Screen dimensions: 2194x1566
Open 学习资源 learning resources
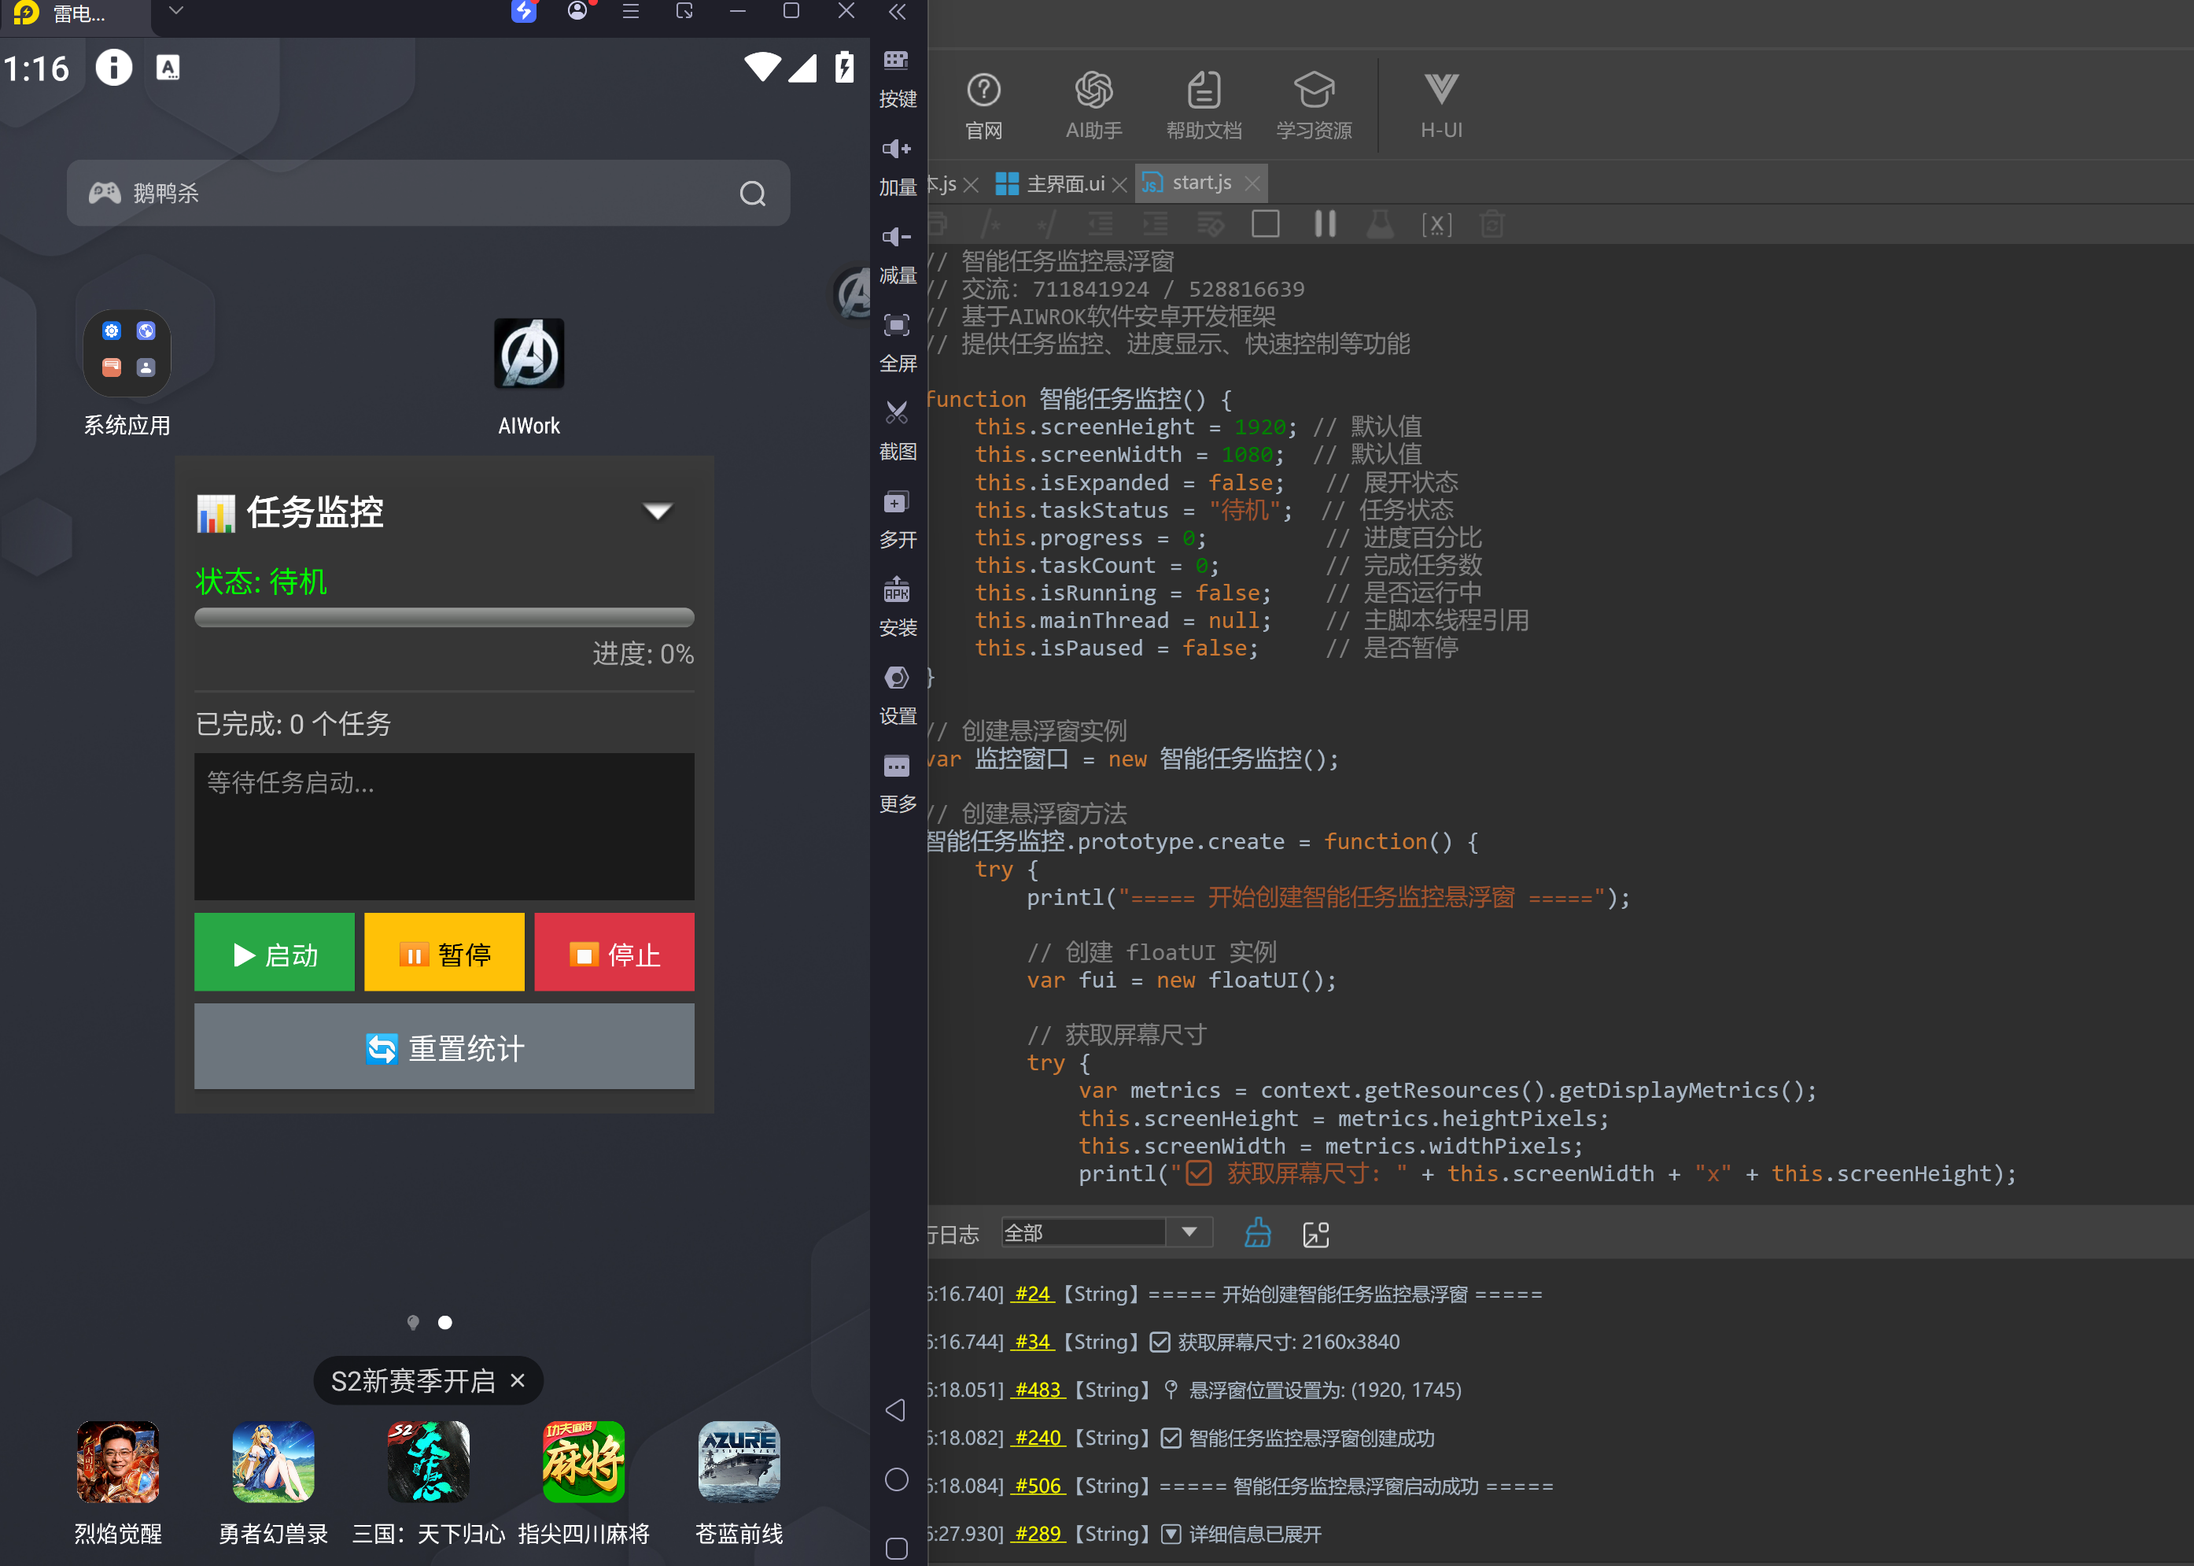(x=1314, y=105)
